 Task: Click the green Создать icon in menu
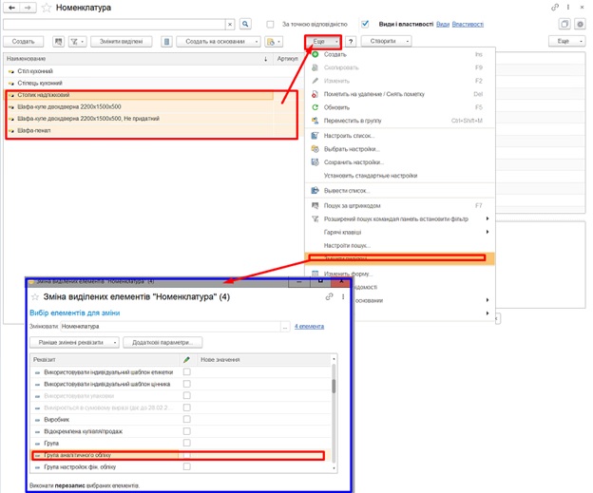coord(315,55)
